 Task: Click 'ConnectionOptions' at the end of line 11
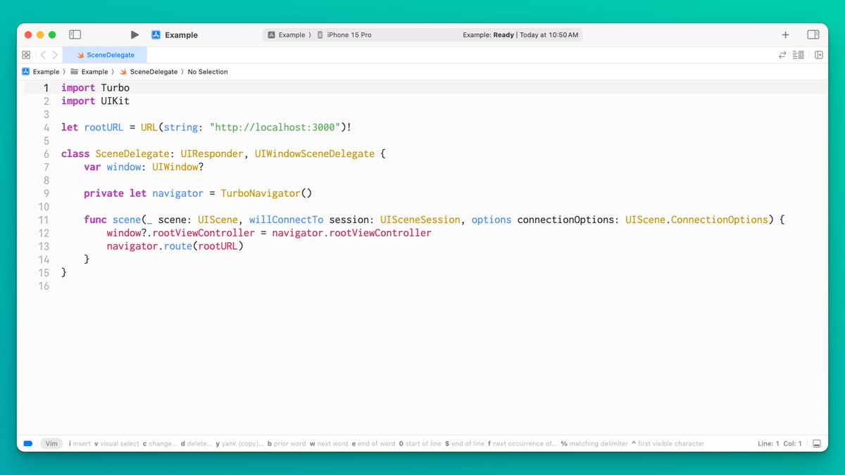(x=719, y=220)
